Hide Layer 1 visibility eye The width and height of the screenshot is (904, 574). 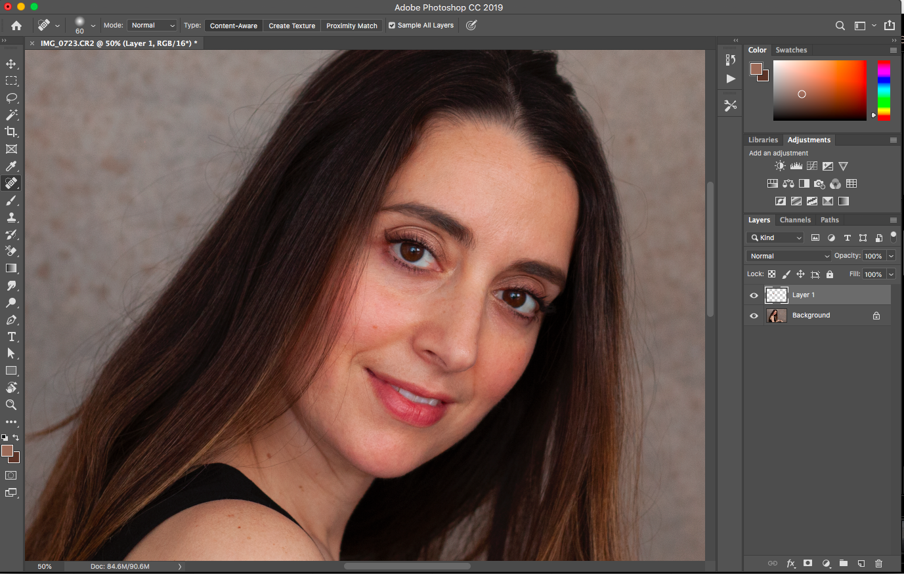(754, 295)
